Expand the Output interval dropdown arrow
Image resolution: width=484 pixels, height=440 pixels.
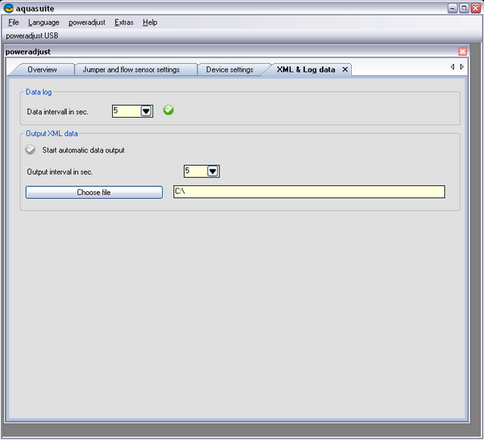click(212, 171)
